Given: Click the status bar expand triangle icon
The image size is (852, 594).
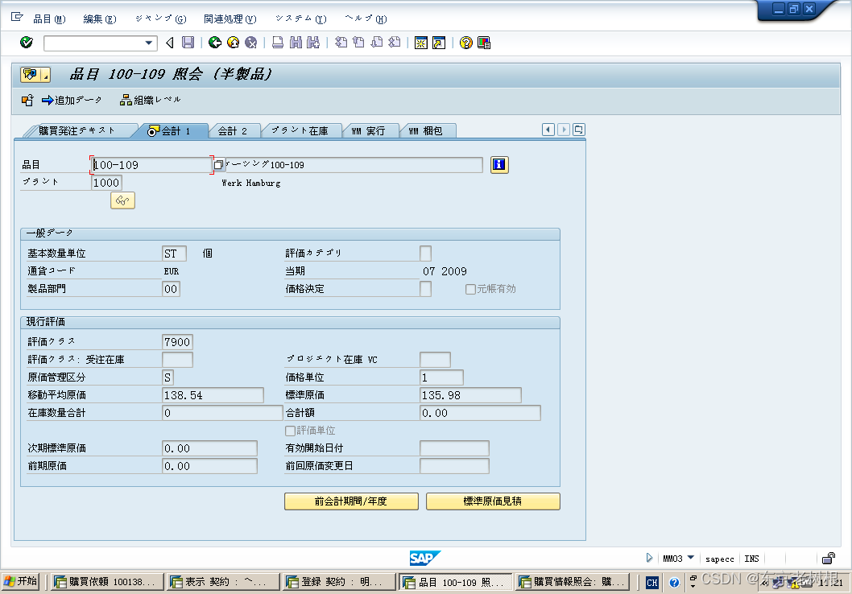Looking at the screenshot, I should [x=649, y=558].
